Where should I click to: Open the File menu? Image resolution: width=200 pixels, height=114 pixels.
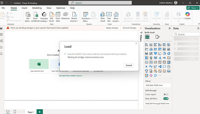click(x=3, y=8)
